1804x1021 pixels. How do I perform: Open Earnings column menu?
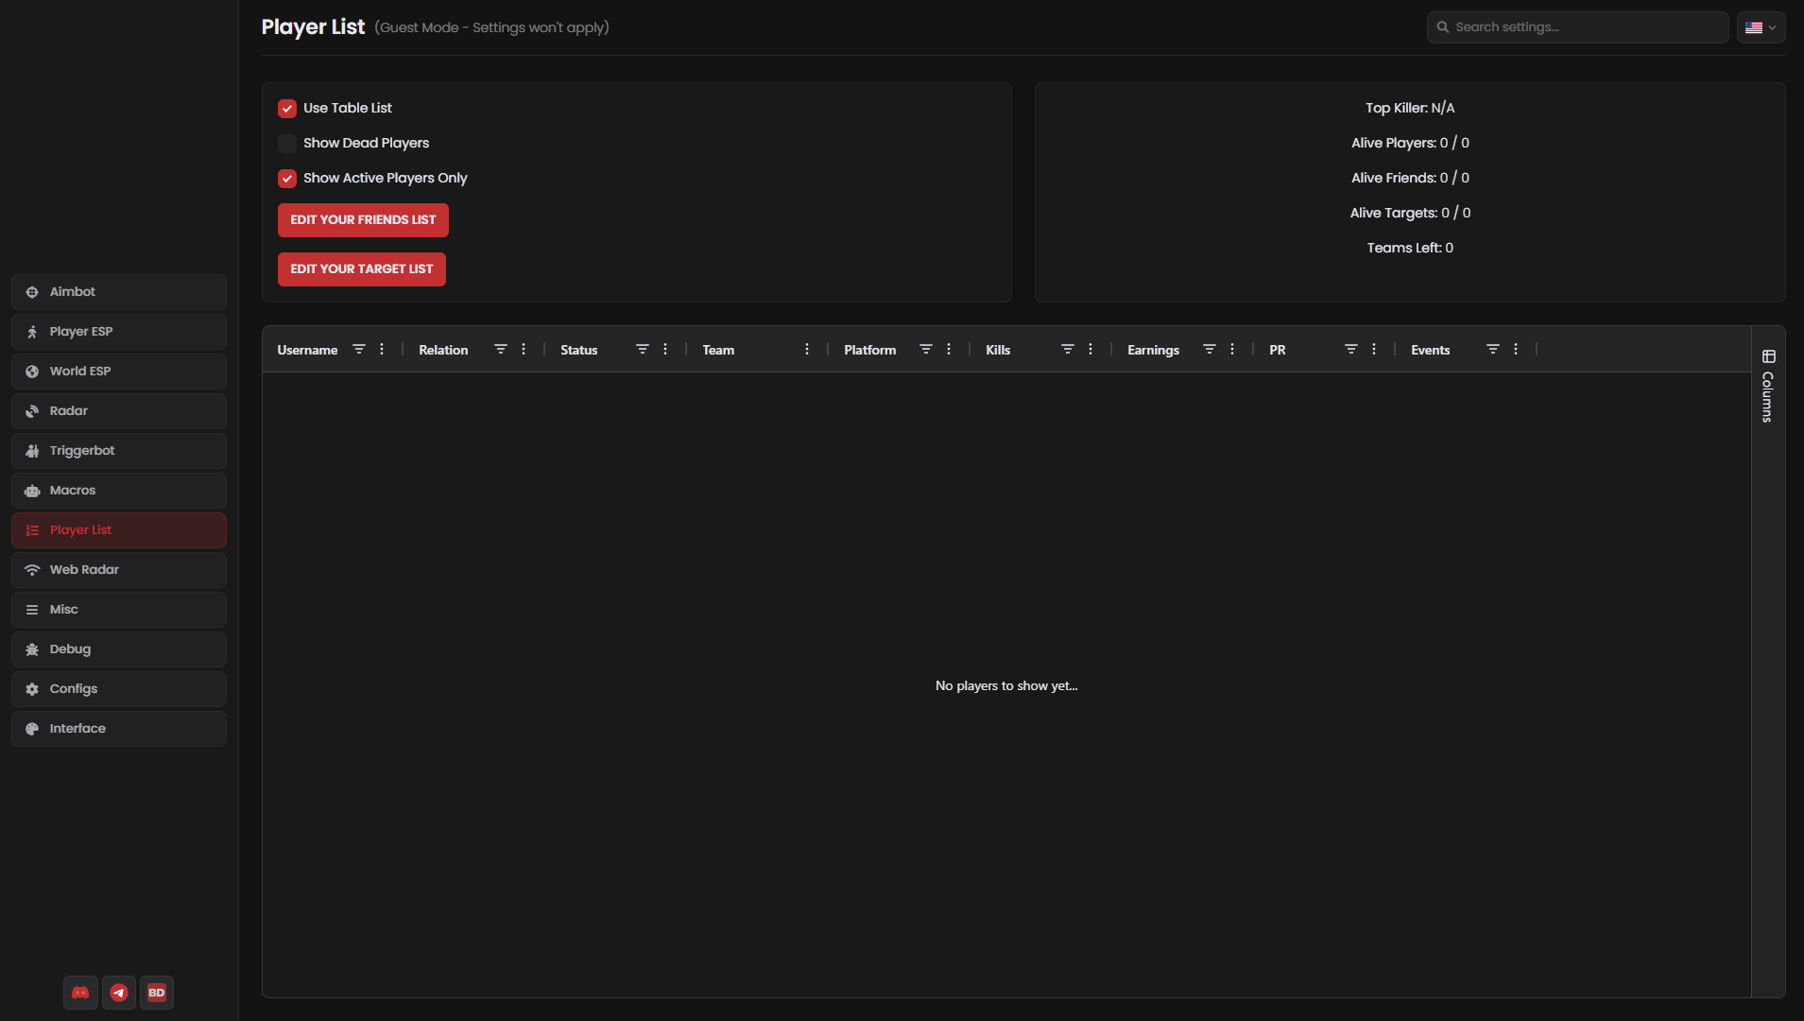tap(1232, 350)
